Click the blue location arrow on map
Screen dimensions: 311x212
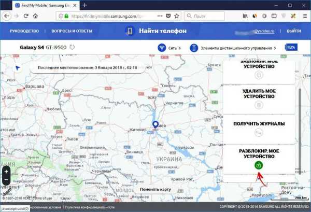18,68
